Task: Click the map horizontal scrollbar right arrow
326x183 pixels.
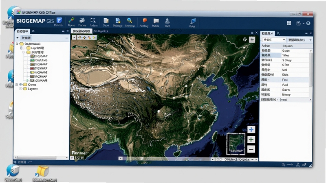Action: coord(256,159)
